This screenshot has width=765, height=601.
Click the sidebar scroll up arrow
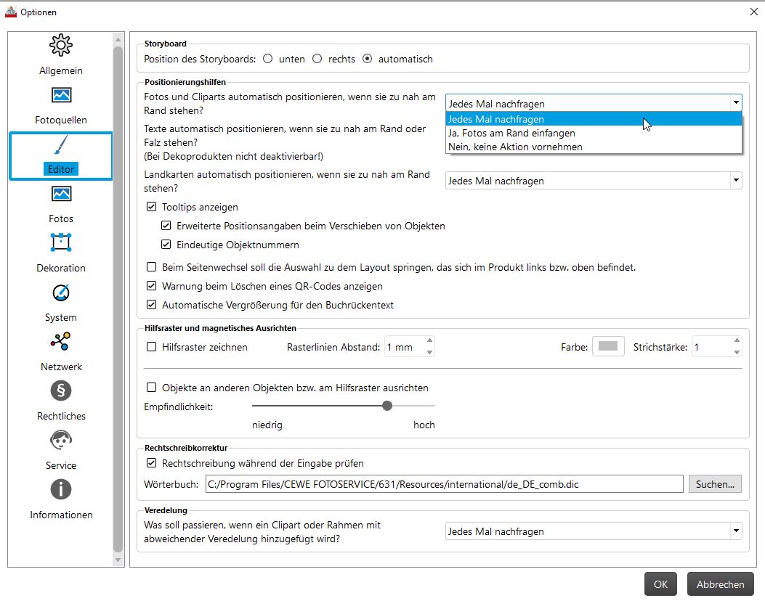click(118, 39)
